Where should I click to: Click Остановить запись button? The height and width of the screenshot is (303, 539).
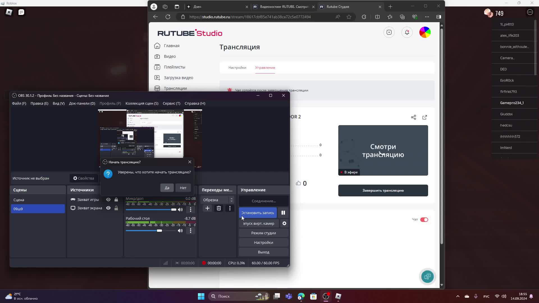click(258, 213)
